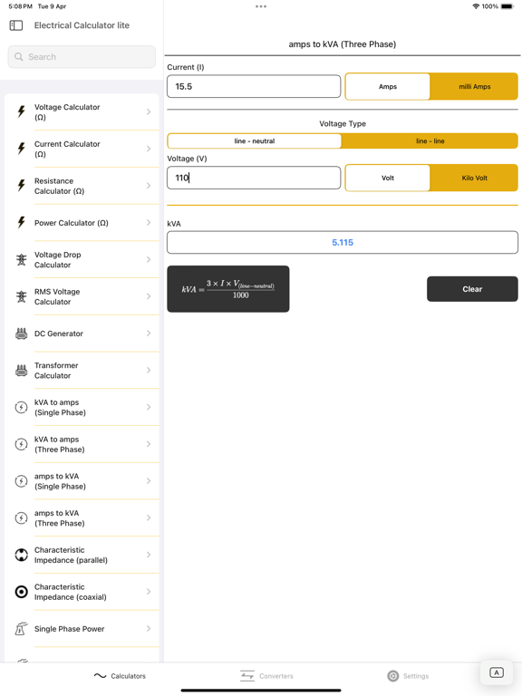Tap the kVA formula image
Image resolution: width=522 pixels, height=696 pixels.
tap(228, 289)
